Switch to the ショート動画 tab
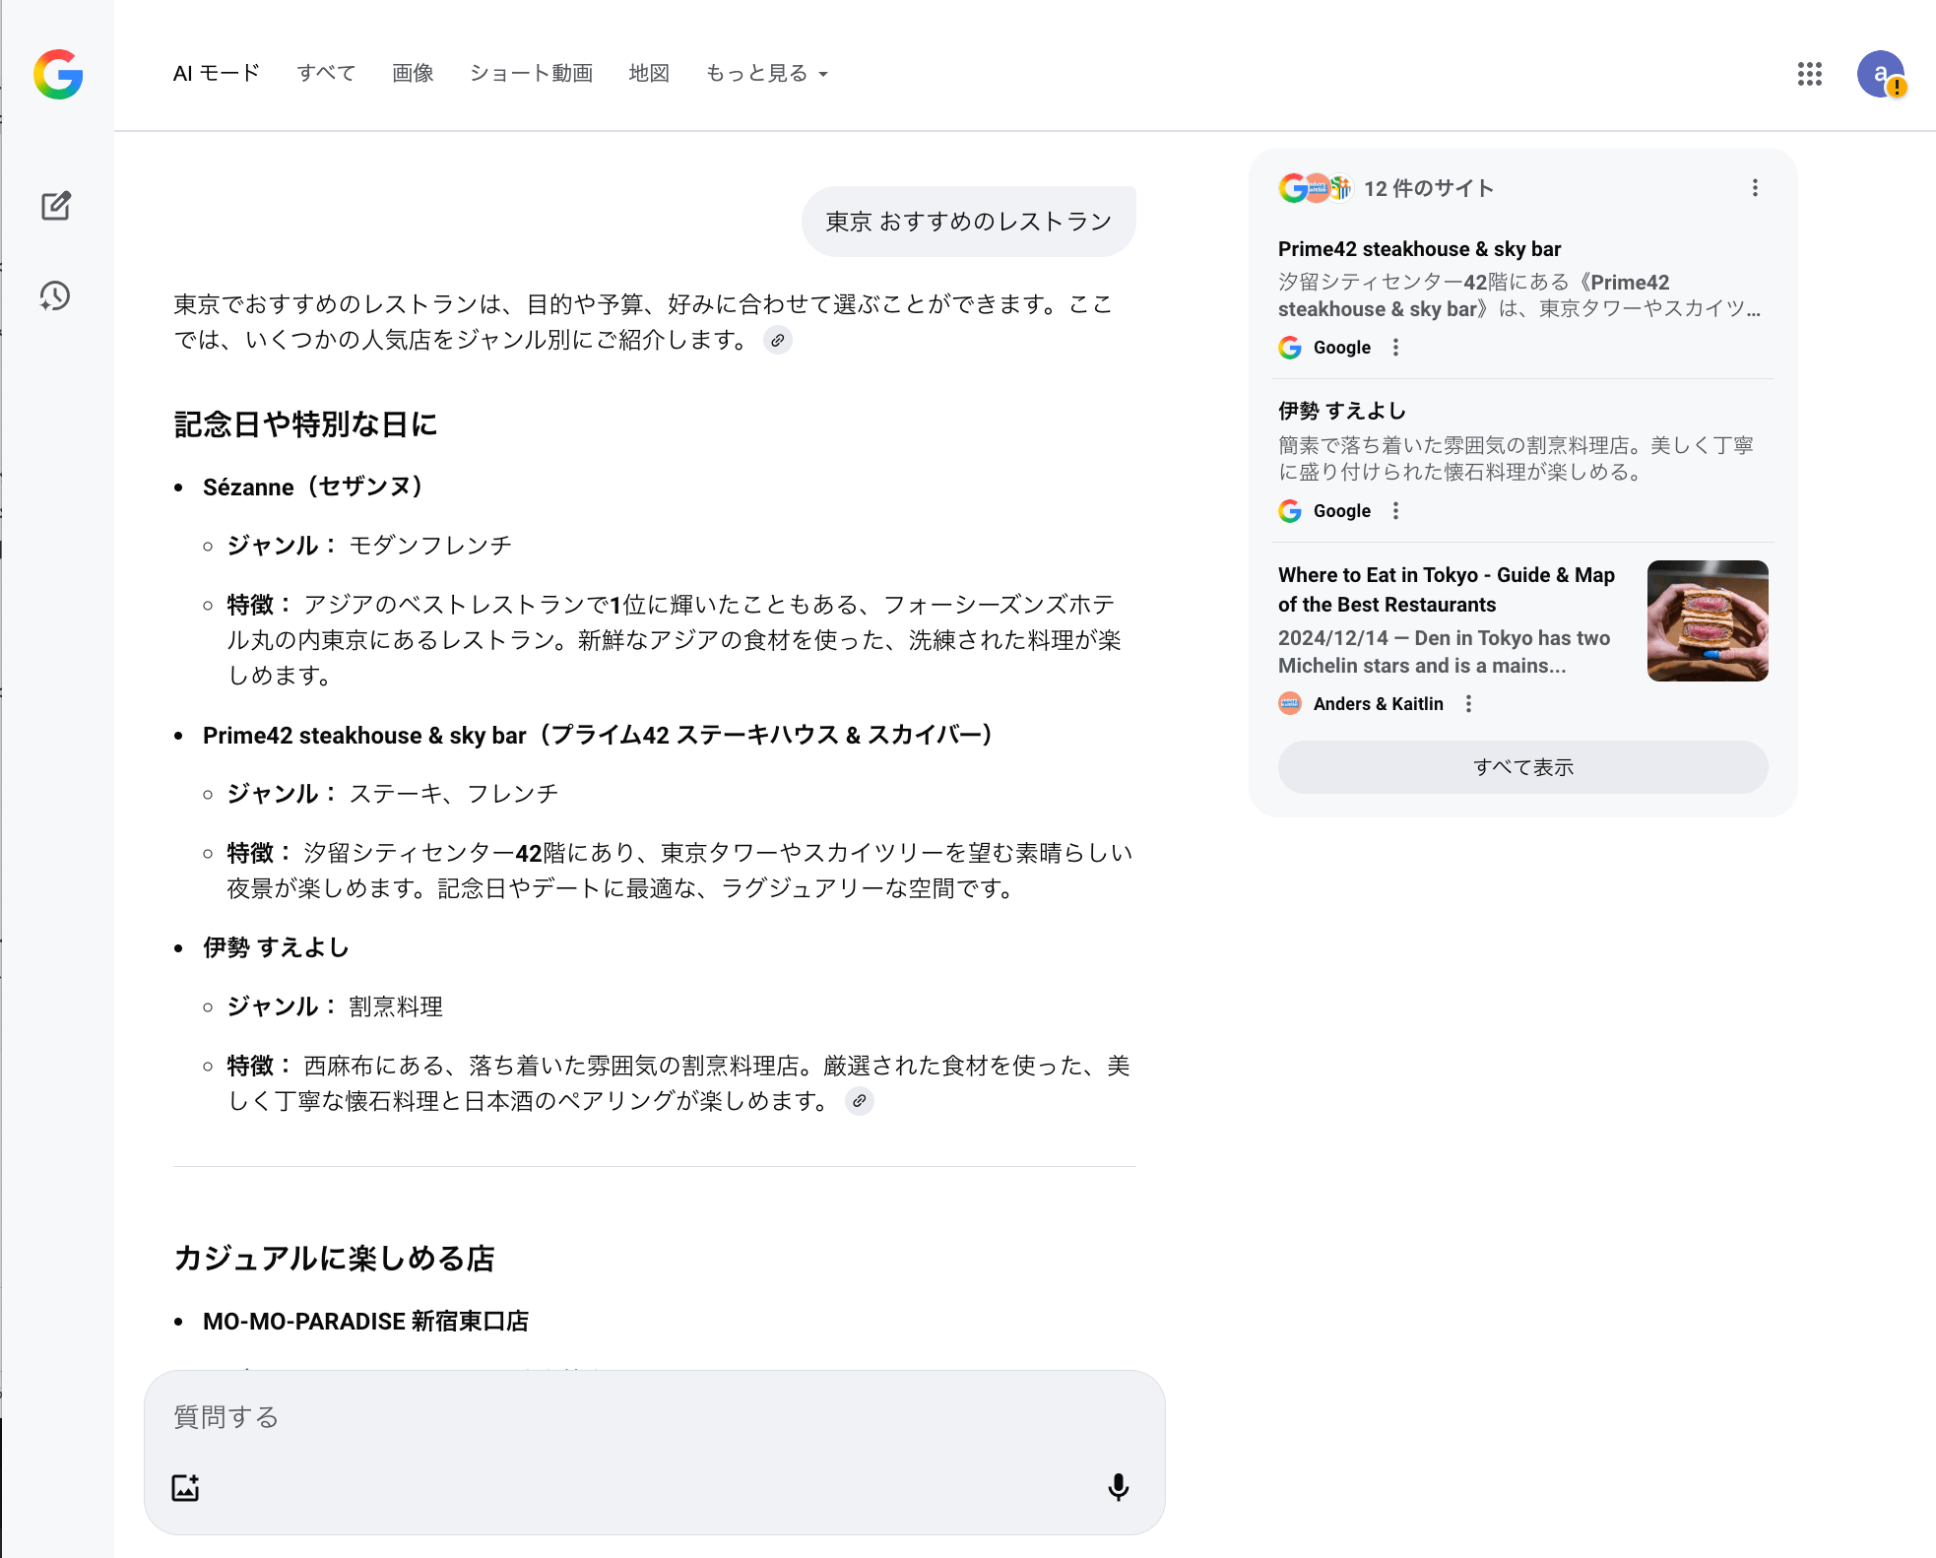1936x1558 pixels. (531, 74)
